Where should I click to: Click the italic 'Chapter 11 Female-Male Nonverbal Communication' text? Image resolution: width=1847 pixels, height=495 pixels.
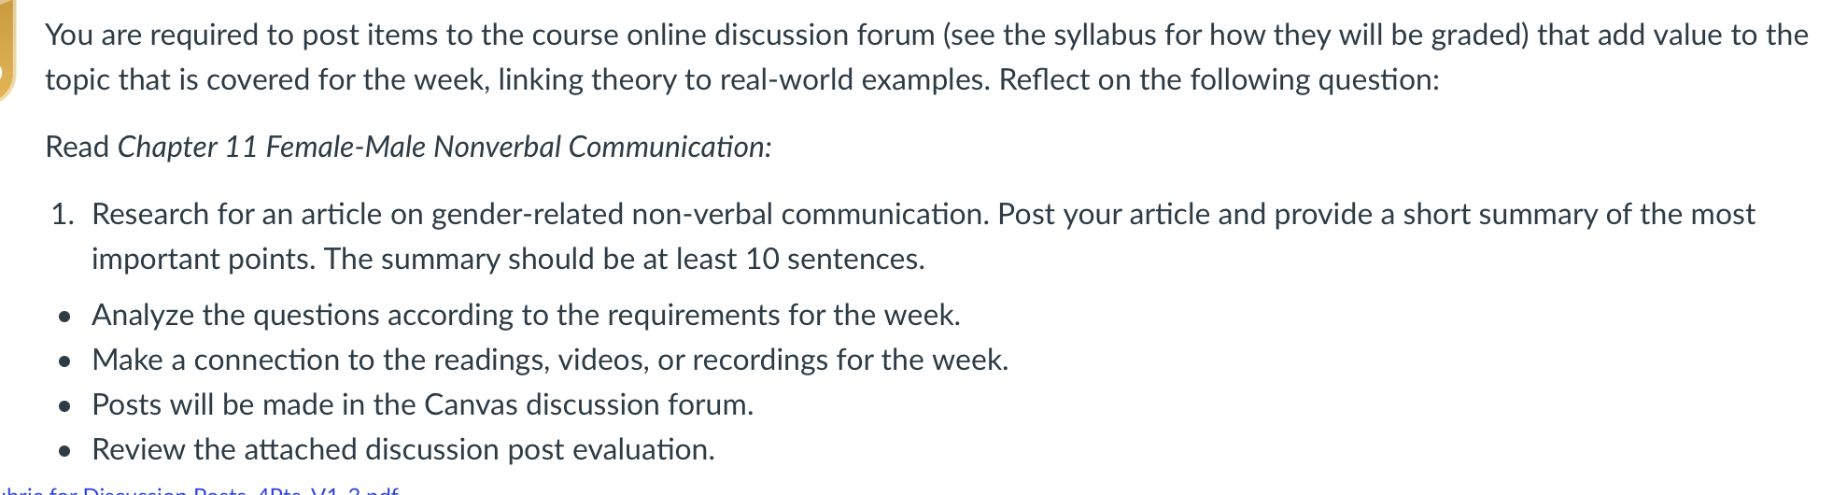[x=444, y=147]
